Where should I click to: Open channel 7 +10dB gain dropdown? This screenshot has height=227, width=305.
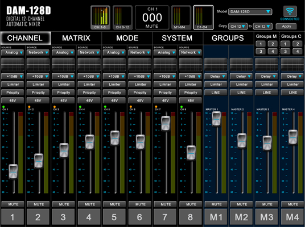(x=165, y=77)
